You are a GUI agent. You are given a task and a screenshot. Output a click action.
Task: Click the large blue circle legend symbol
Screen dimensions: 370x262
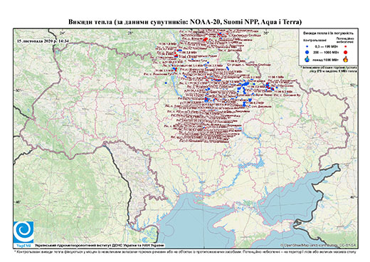point(307,52)
